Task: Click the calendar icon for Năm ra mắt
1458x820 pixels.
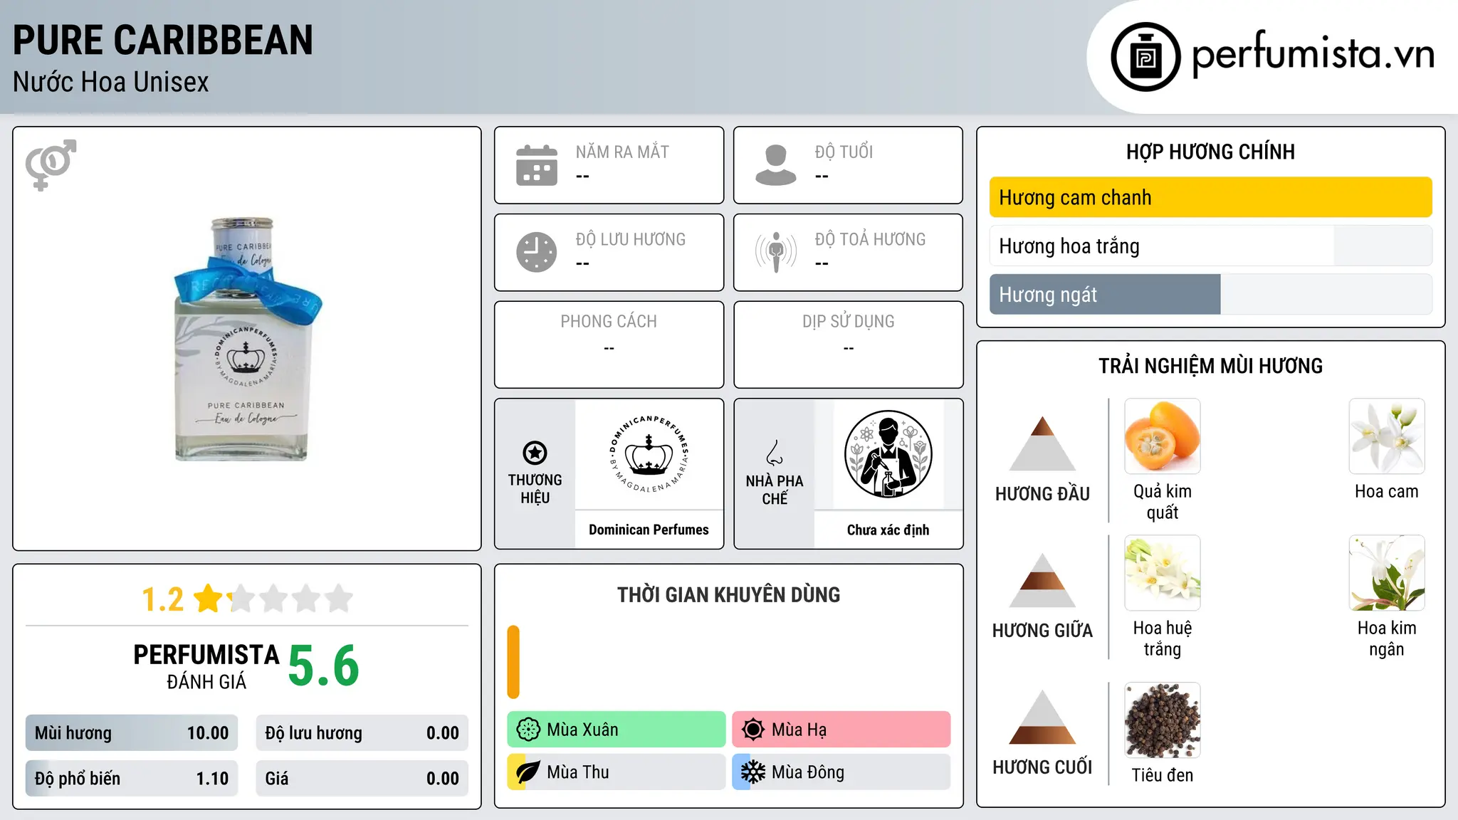Action: 537,165
